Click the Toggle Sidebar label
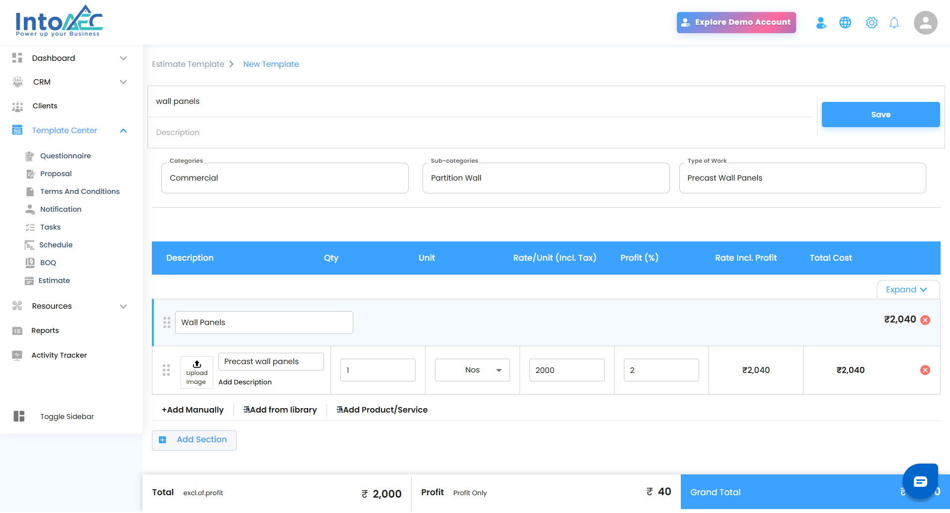This screenshot has width=950, height=513. click(x=67, y=417)
